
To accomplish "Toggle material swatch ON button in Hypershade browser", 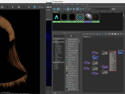I will tap(54, 9).
